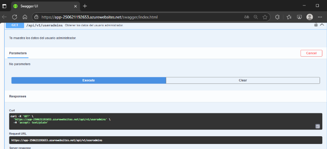327x149 pixels.
Task: Click the curl command code block
Action: (165, 121)
